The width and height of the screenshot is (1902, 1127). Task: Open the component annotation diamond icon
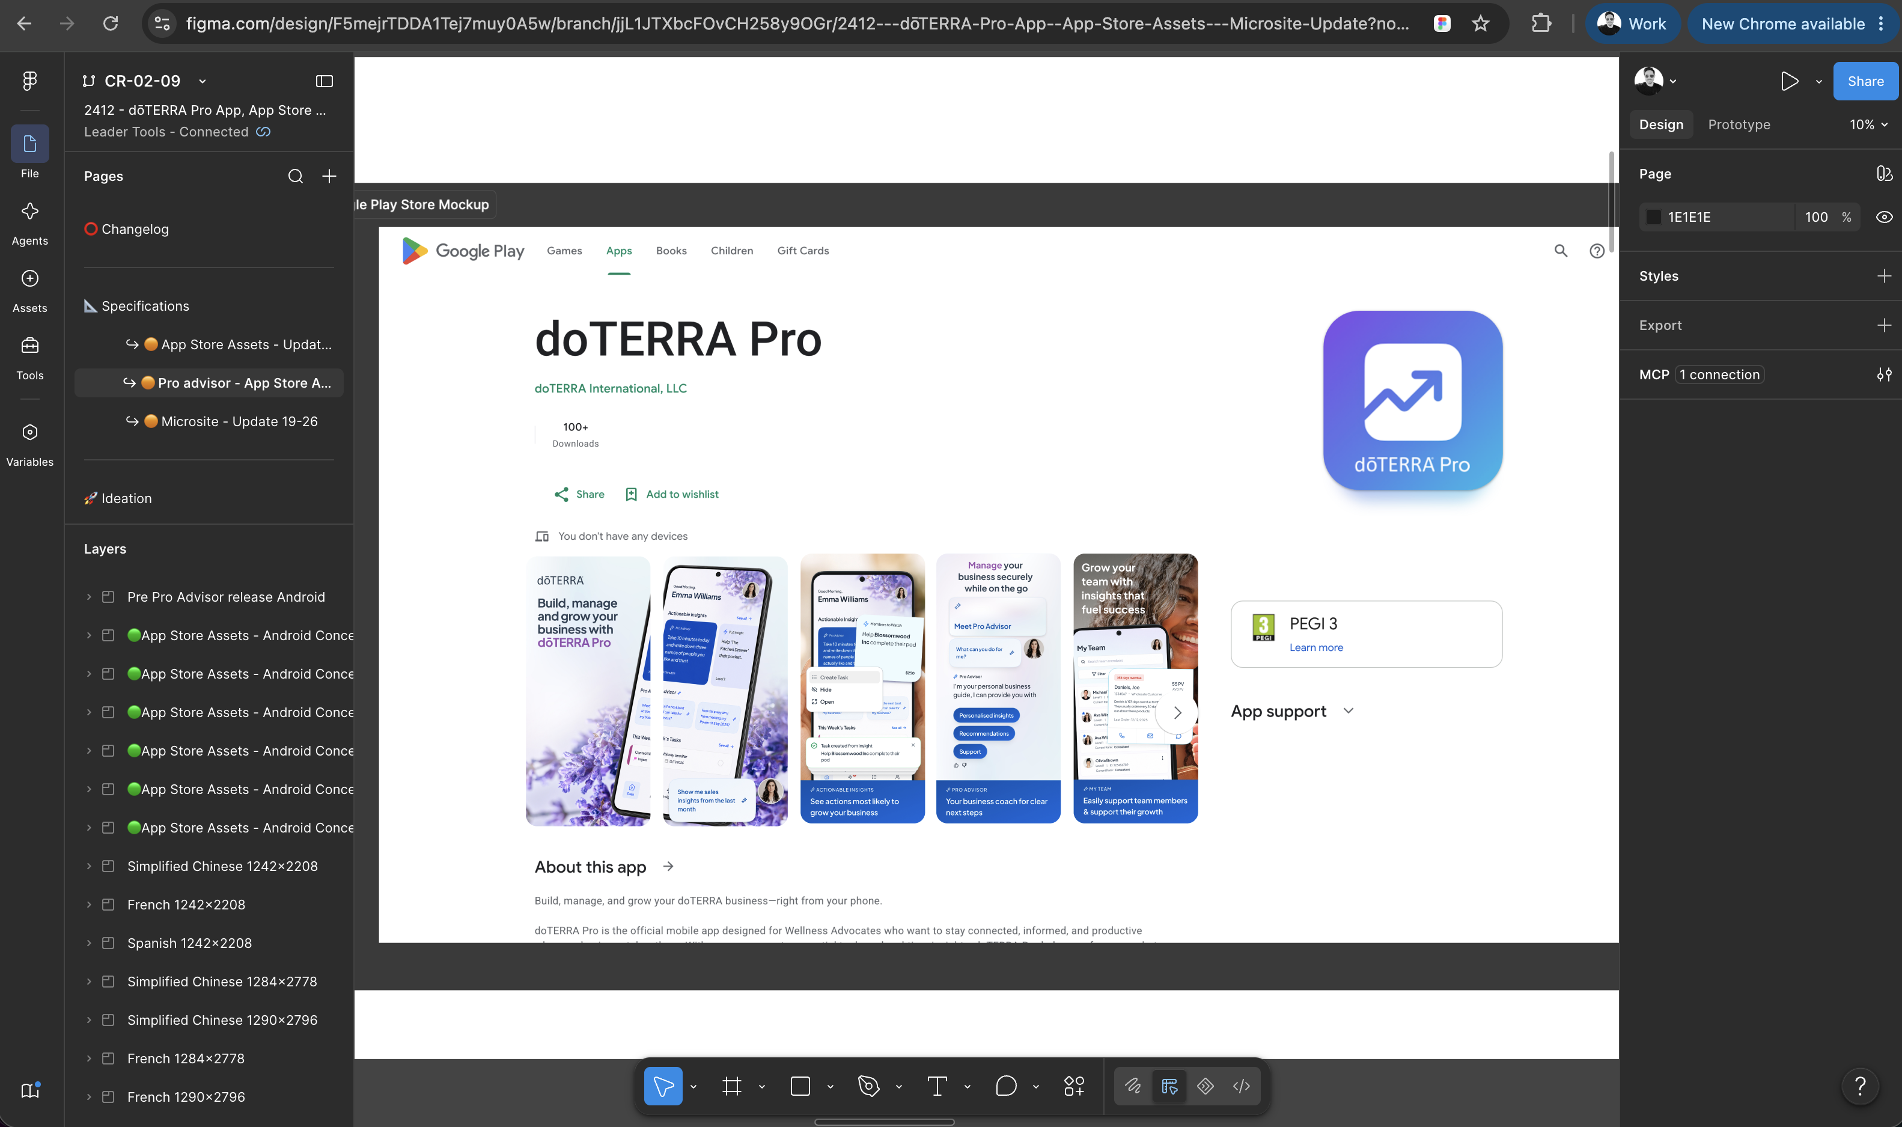(1205, 1086)
